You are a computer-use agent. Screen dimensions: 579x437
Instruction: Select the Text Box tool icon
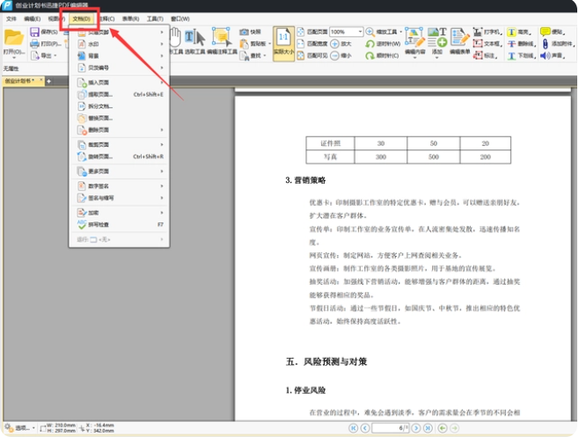[478, 44]
